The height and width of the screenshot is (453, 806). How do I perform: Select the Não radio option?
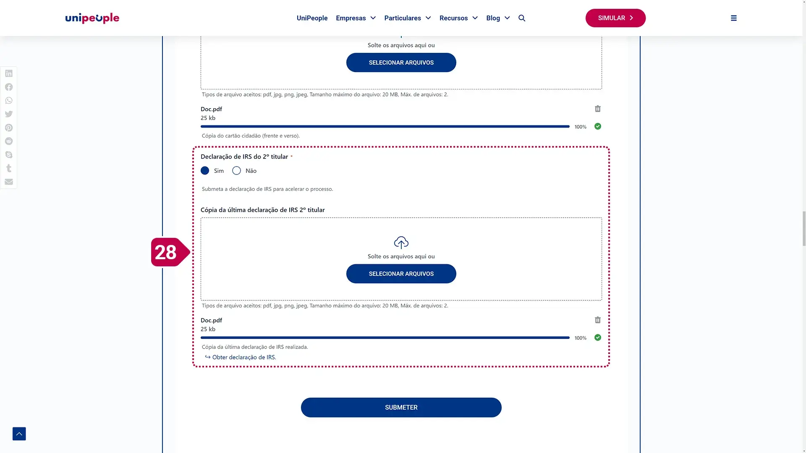237,171
